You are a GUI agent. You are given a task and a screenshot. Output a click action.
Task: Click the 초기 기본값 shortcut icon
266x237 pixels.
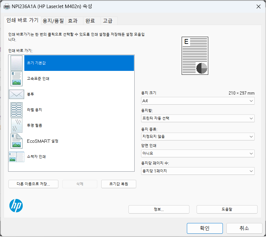(17, 63)
